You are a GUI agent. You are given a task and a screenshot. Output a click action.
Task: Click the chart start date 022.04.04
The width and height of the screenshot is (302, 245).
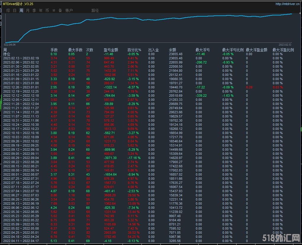[10, 45]
